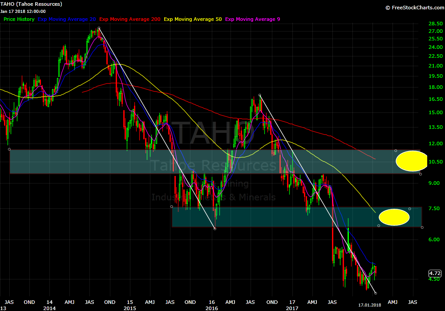This screenshot has height=311, width=445.
Task: Select the second trendline end handle near 17.01.2018
Action: coord(376,293)
